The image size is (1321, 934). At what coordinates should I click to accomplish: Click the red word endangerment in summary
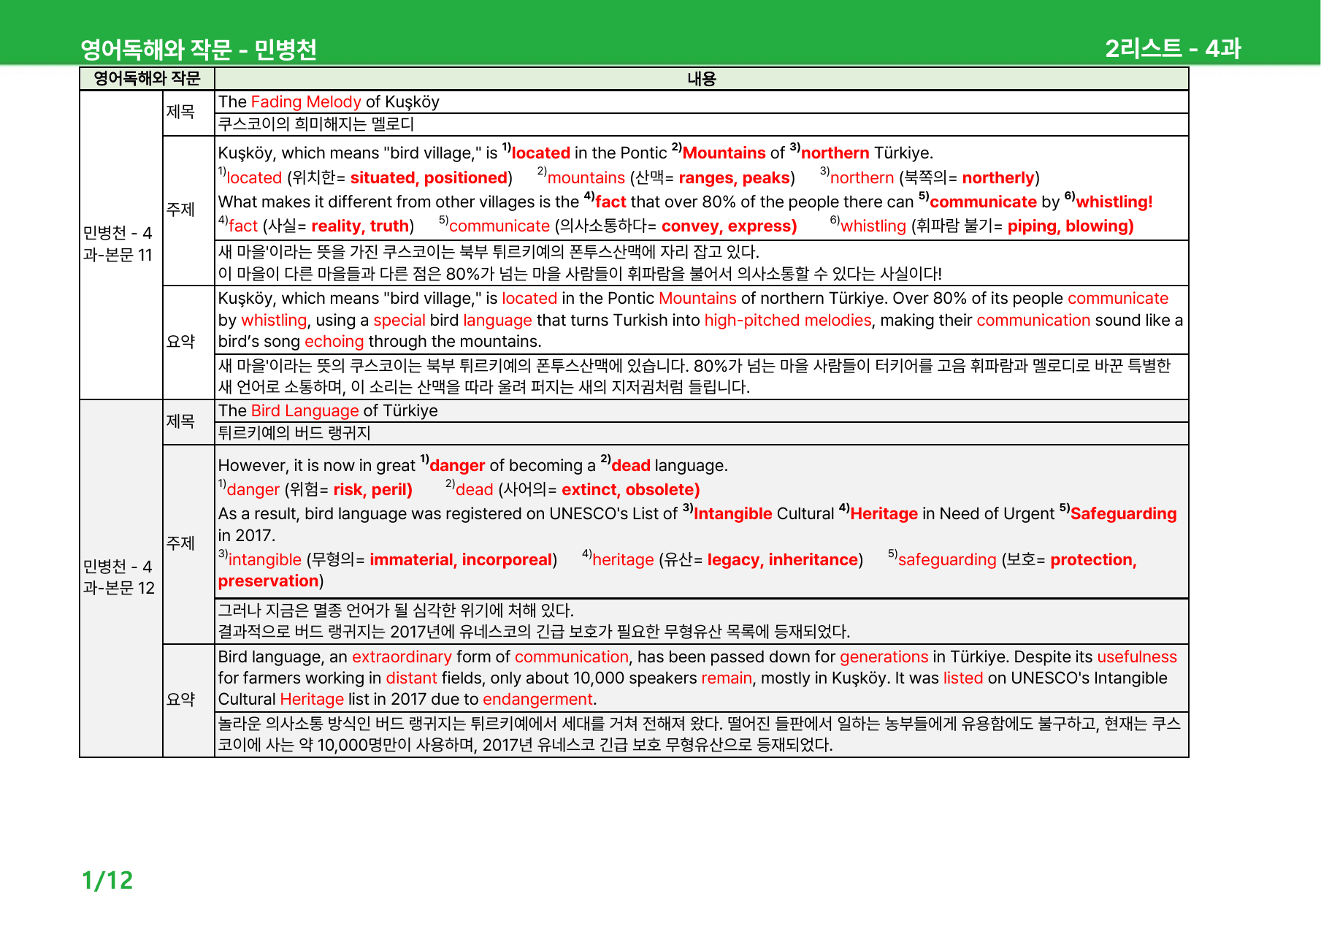click(x=537, y=699)
